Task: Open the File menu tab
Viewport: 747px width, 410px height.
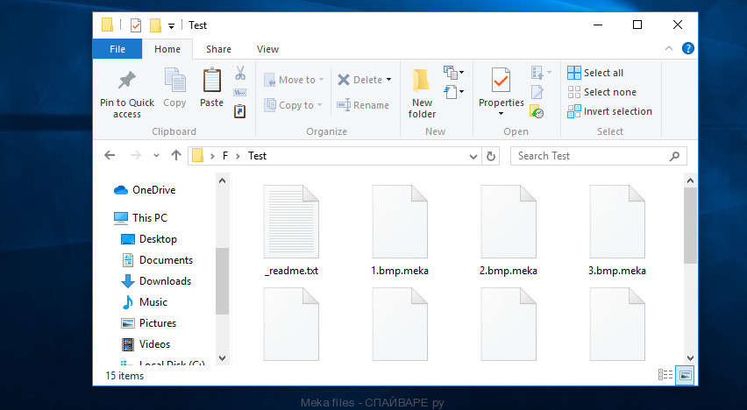Action: click(117, 48)
